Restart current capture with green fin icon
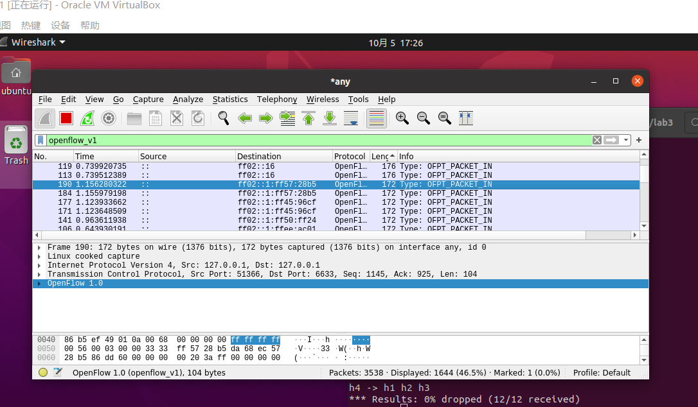The height and width of the screenshot is (407, 698). coord(87,118)
